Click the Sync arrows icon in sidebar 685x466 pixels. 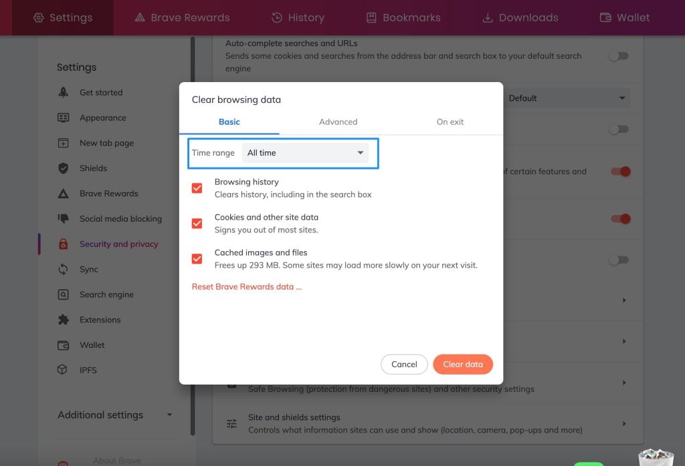64,270
